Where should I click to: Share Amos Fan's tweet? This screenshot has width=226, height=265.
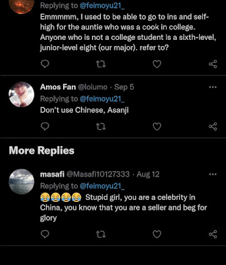[213, 126]
